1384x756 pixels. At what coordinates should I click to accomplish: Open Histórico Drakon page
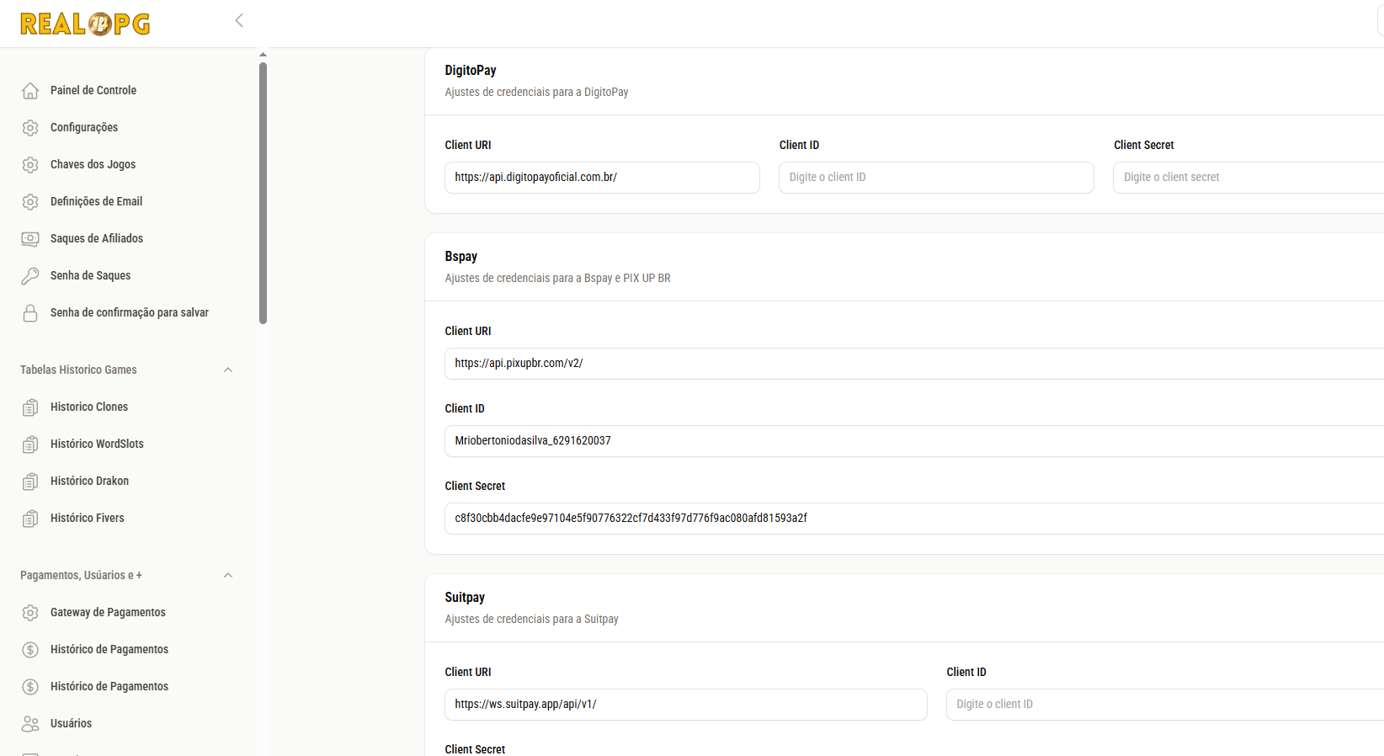[x=89, y=482]
